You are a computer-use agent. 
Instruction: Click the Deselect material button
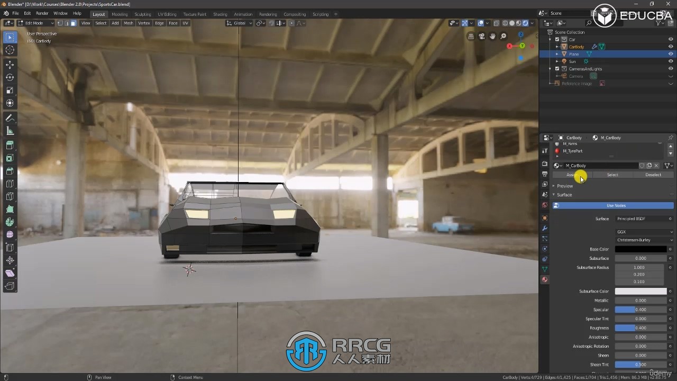(x=653, y=175)
